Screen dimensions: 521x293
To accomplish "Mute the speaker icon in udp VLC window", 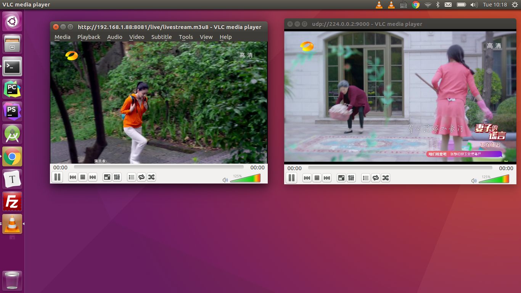I will (474, 181).
